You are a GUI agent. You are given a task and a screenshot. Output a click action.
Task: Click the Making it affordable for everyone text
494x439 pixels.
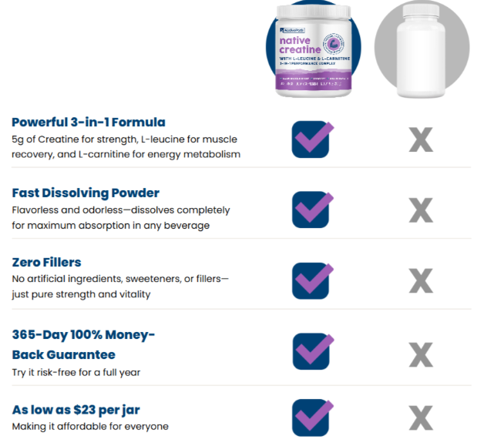(90, 426)
